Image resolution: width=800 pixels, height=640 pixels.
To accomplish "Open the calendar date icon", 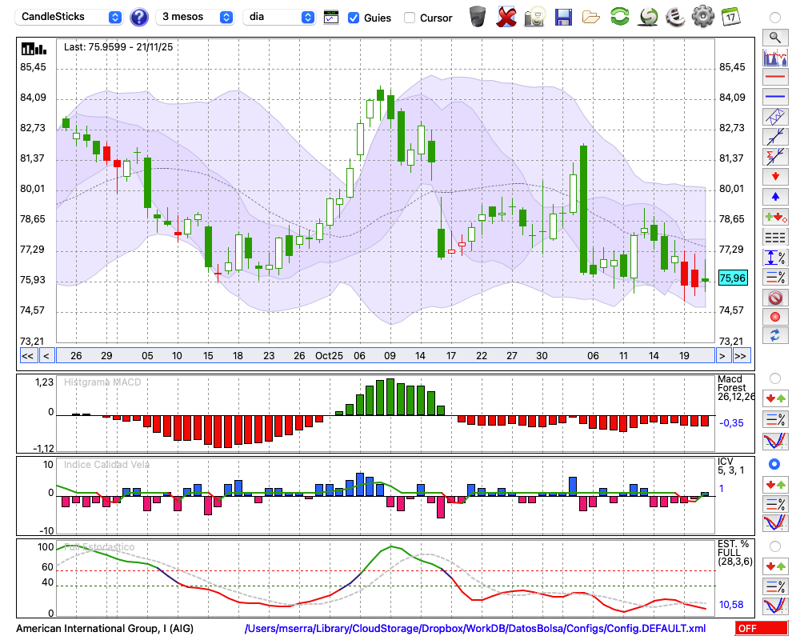I will (x=730, y=16).
